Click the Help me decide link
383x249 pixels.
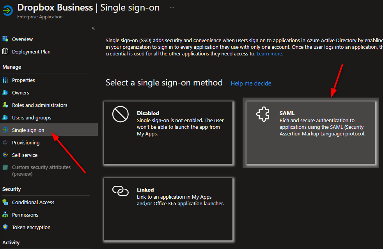[x=251, y=84]
